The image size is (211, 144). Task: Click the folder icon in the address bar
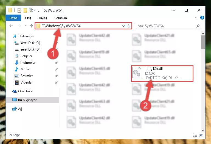tap(38, 26)
